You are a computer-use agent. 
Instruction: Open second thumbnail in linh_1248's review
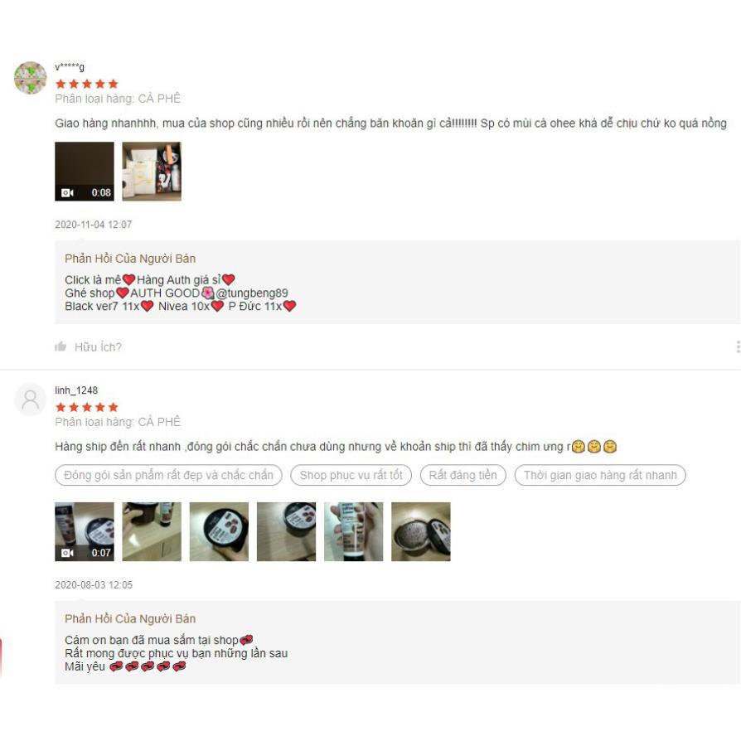(152, 531)
